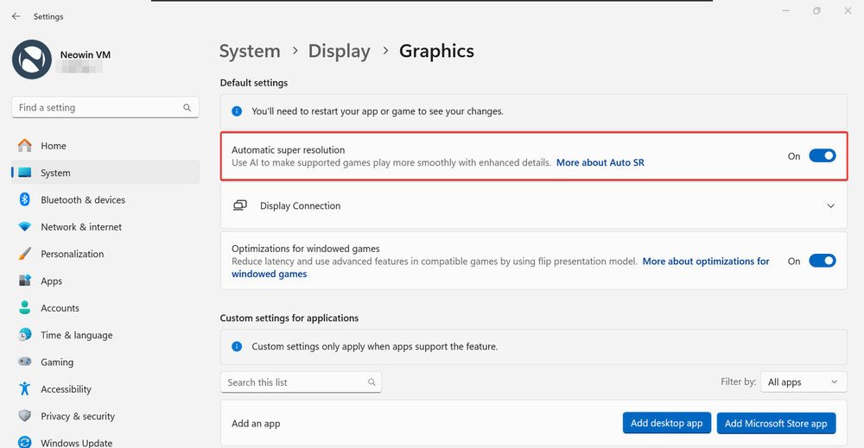Click the Add Microsoft Store app button
The height and width of the screenshot is (448, 864).
click(x=776, y=423)
